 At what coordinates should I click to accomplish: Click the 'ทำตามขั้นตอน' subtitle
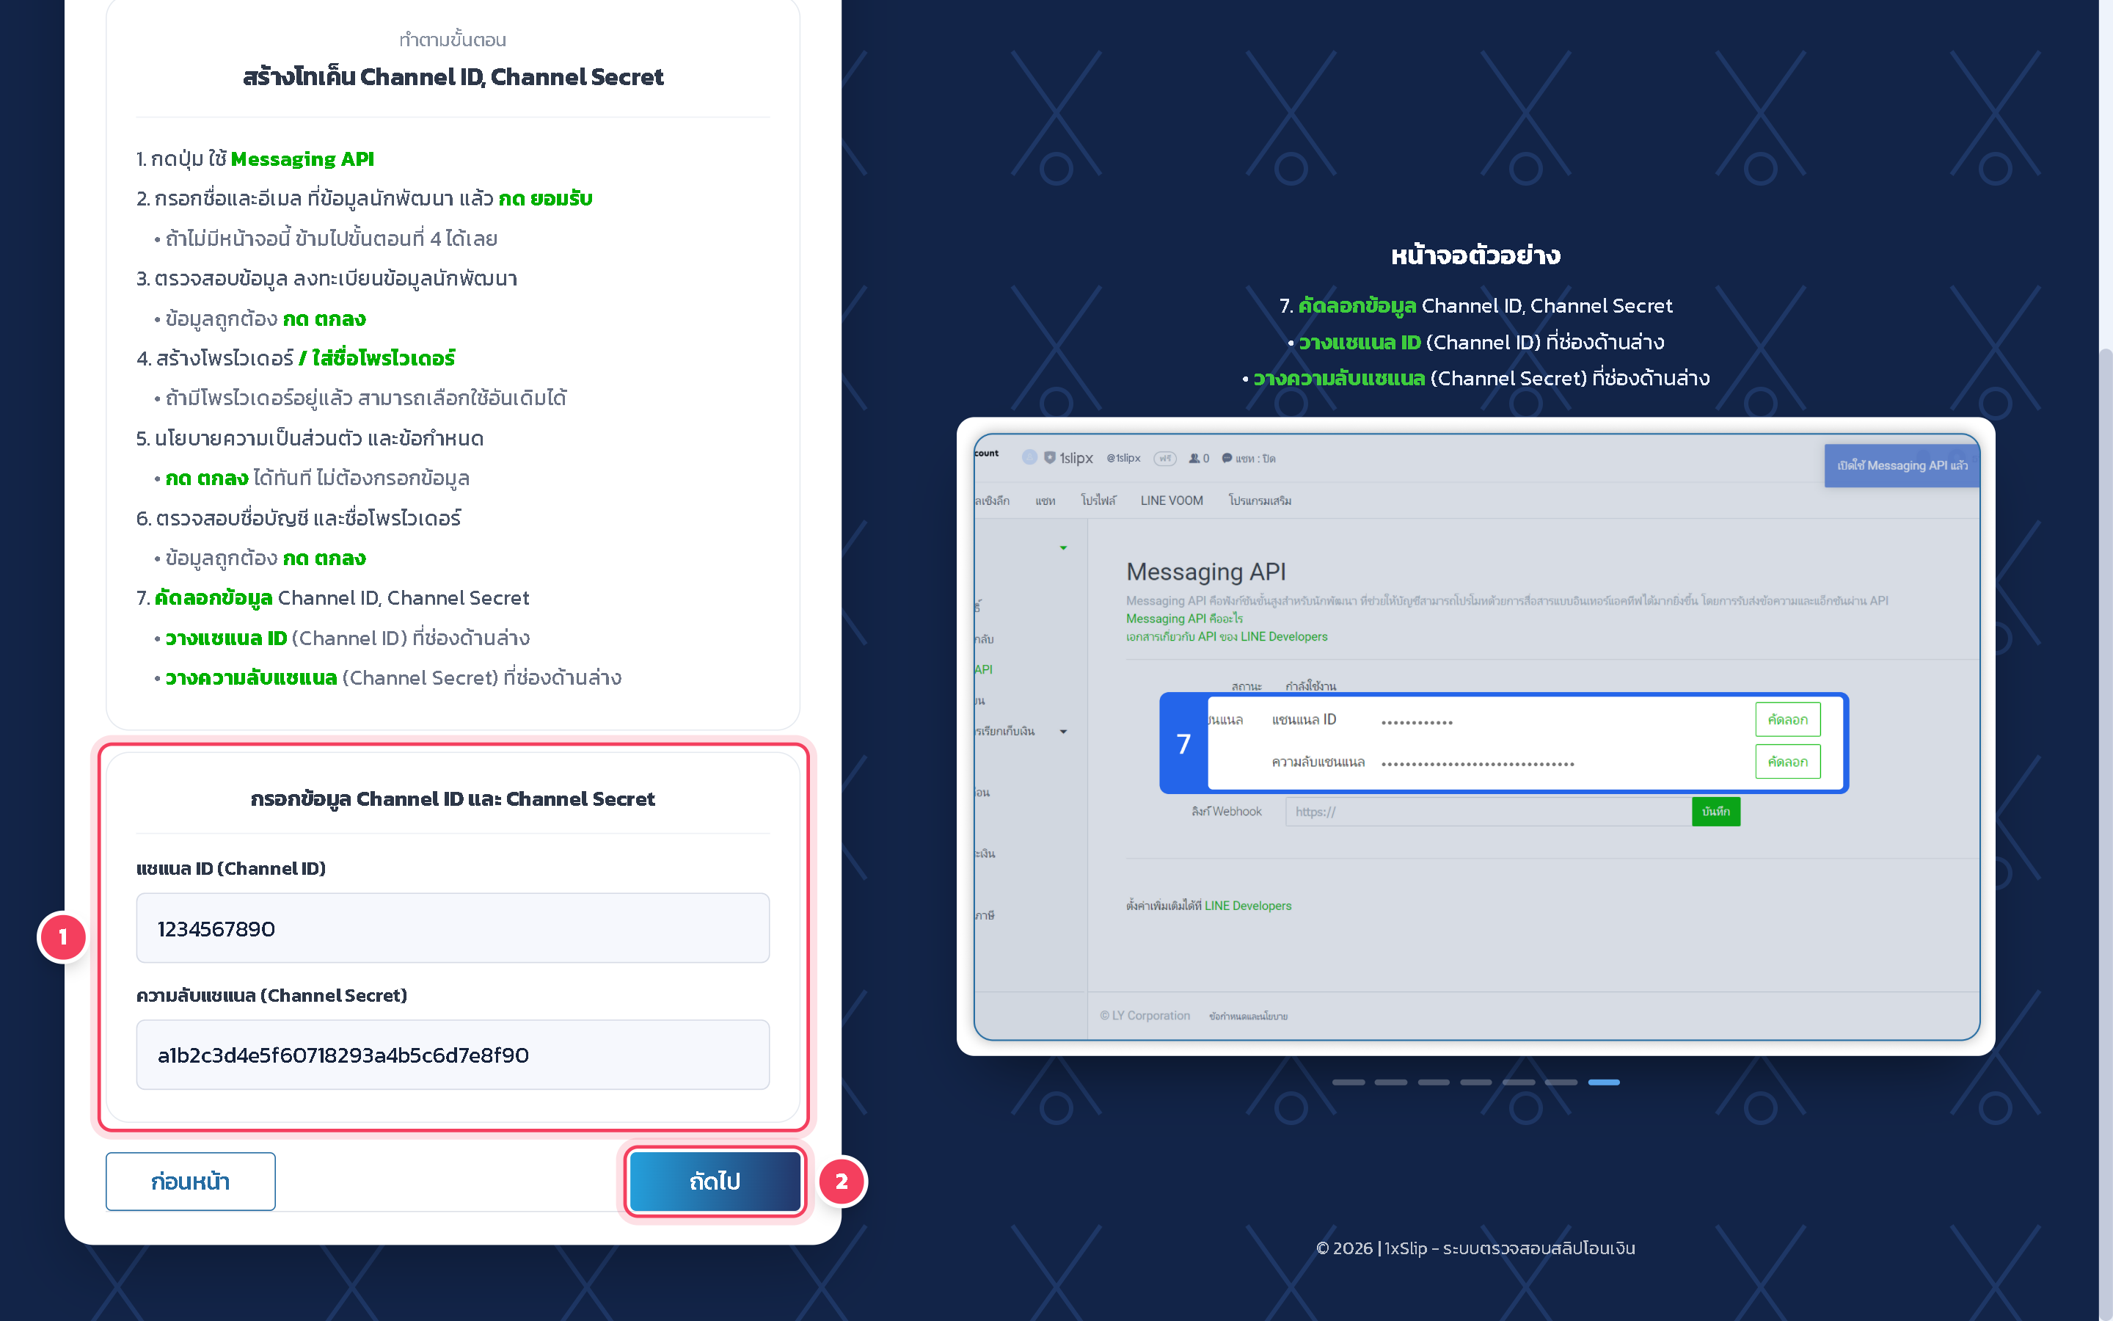(x=452, y=40)
